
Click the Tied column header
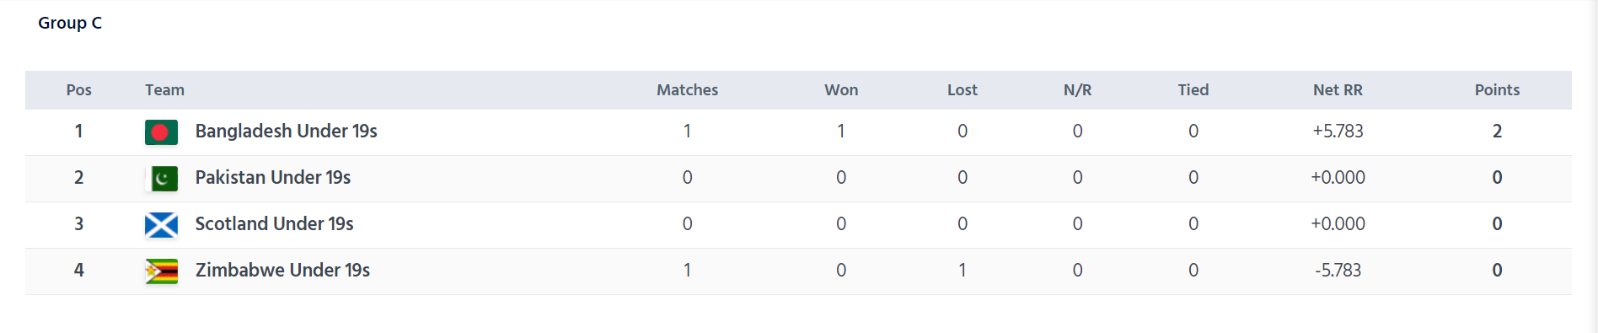point(1193,90)
